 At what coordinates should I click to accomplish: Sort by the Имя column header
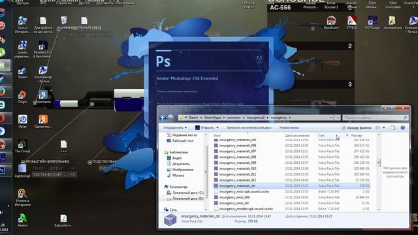click(x=217, y=135)
